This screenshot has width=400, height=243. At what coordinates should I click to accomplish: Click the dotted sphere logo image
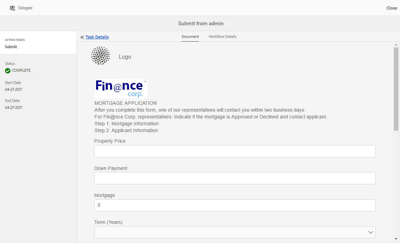coord(100,56)
